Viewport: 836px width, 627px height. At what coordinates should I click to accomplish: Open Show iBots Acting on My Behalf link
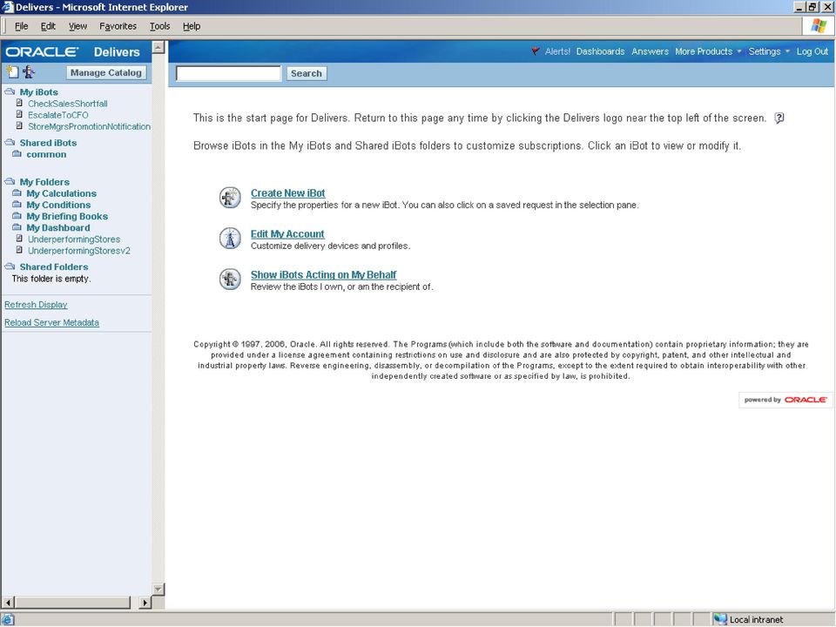(324, 274)
